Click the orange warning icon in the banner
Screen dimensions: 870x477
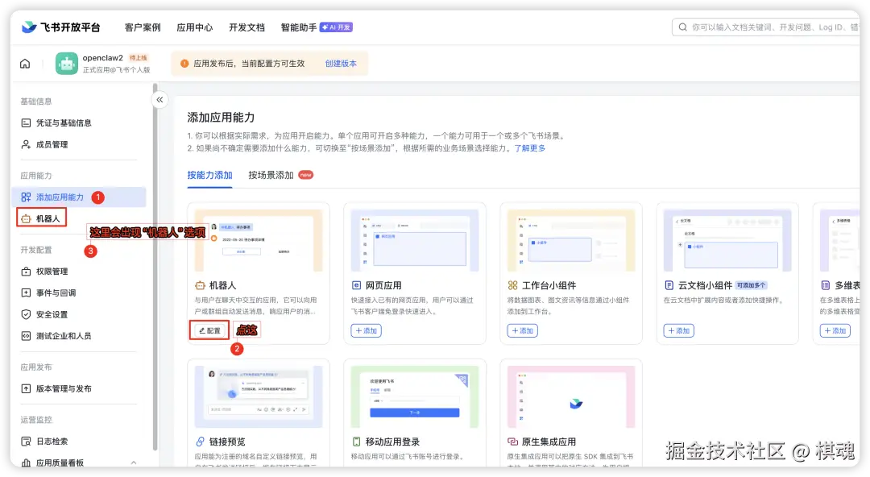184,64
